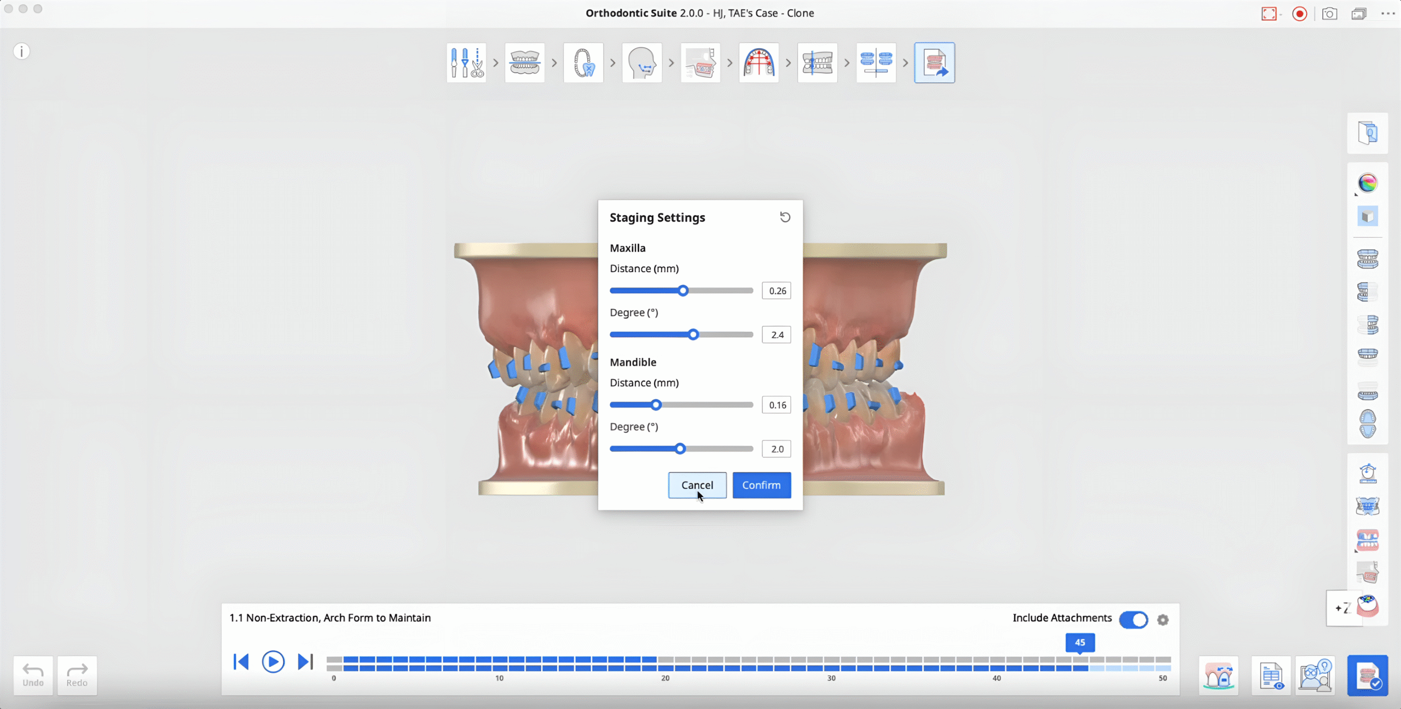
Task: Select the export treatment plan step
Action: (x=935, y=63)
